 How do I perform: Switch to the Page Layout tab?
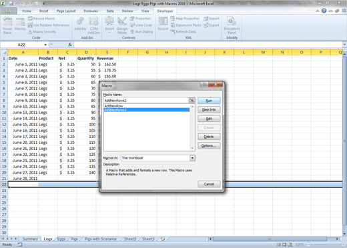pos(66,11)
